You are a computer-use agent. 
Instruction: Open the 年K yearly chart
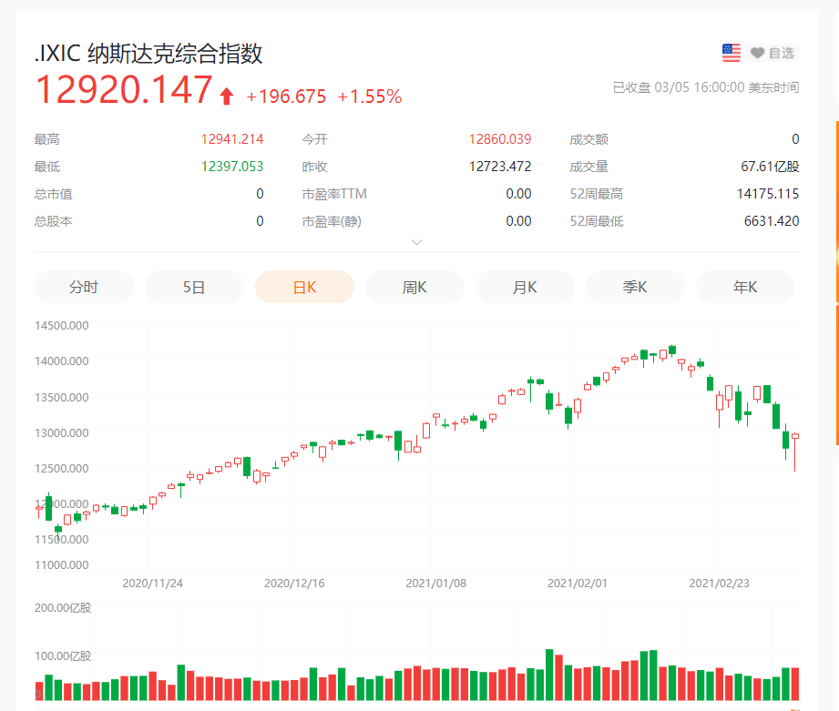point(745,287)
